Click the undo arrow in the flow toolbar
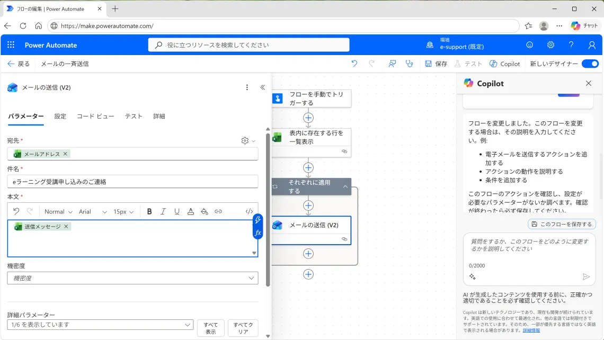Screen dimensions: 604x340 [x=353, y=64]
